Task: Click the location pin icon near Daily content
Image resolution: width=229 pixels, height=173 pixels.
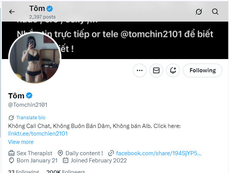Action: pos(60,153)
